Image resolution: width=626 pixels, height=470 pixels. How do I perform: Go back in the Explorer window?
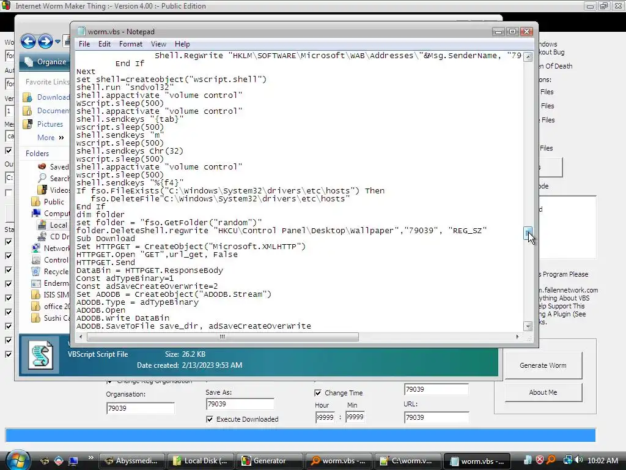point(28,41)
